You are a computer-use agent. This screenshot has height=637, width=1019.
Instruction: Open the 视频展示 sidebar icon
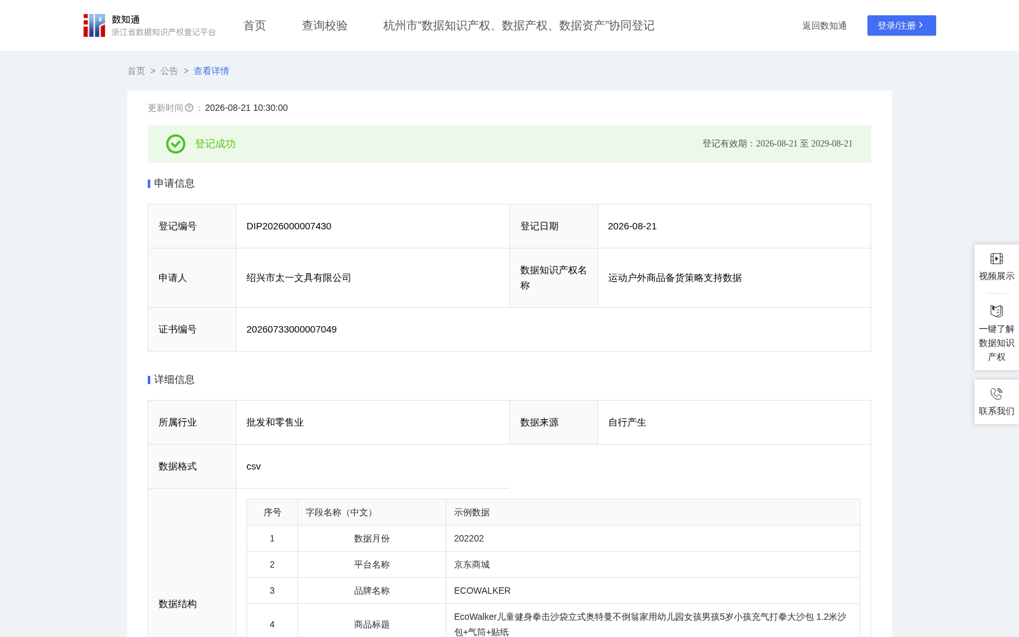997,259
